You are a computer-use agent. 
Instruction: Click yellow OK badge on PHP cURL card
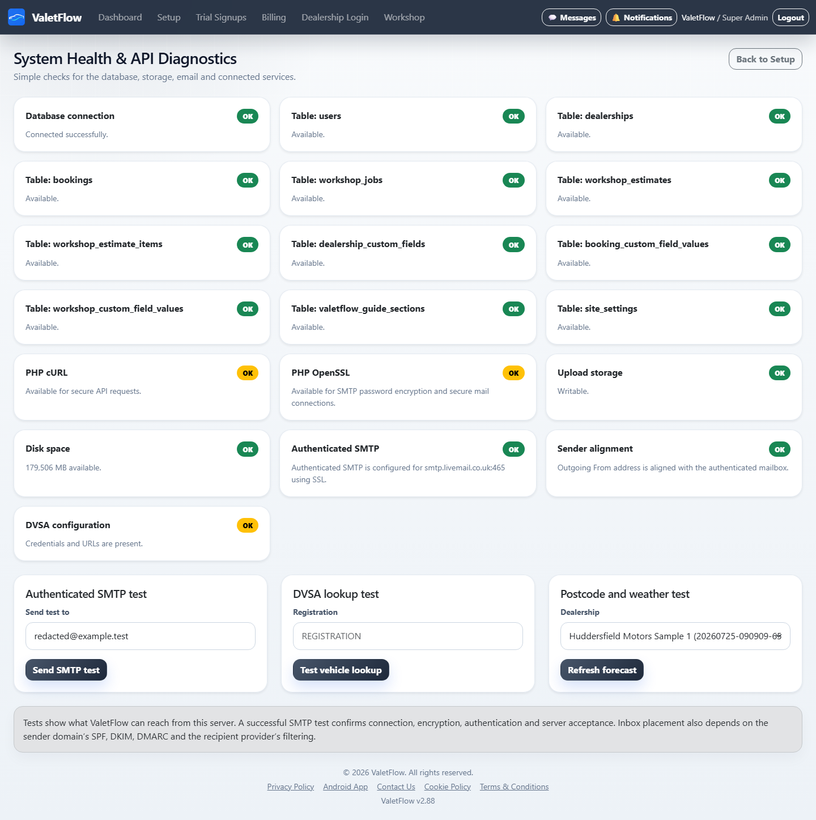248,373
